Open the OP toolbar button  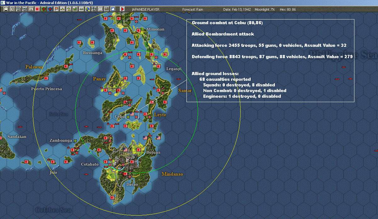[100, 9]
